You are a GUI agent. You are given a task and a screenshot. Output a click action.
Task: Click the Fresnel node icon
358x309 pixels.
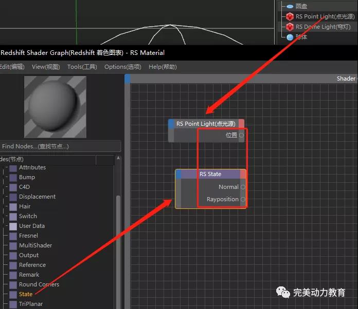(x=13, y=236)
